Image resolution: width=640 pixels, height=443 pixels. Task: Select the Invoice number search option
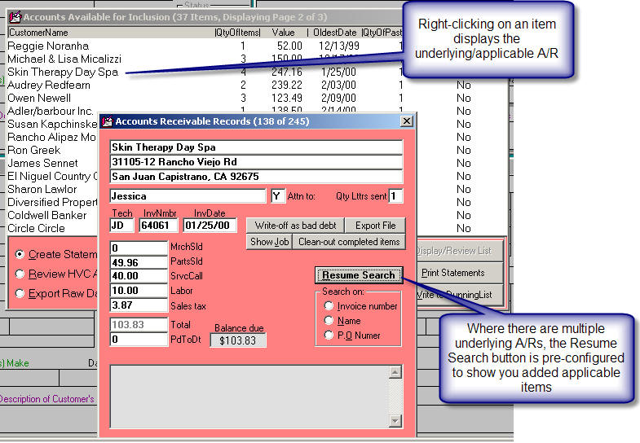coord(329,306)
